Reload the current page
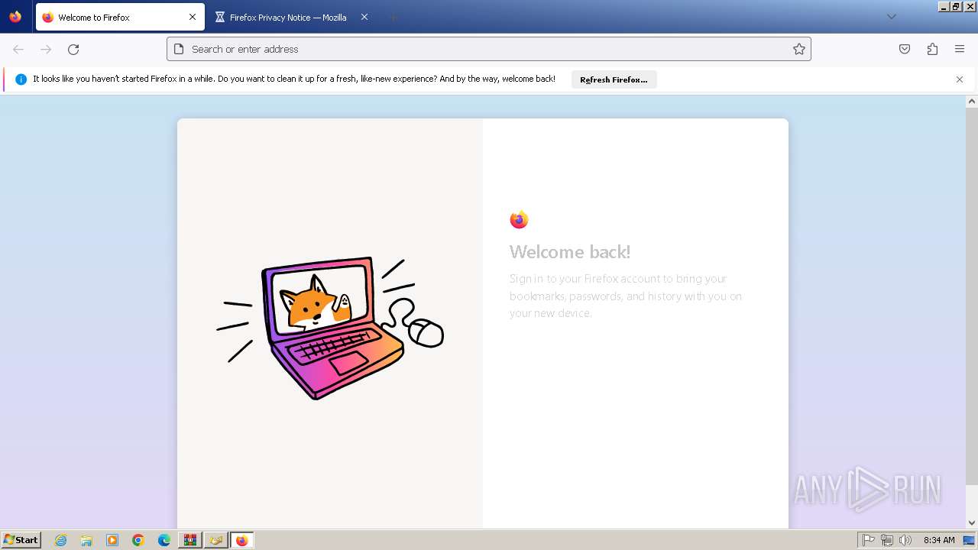The width and height of the screenshot is (978, 550). tap(73, 49)
